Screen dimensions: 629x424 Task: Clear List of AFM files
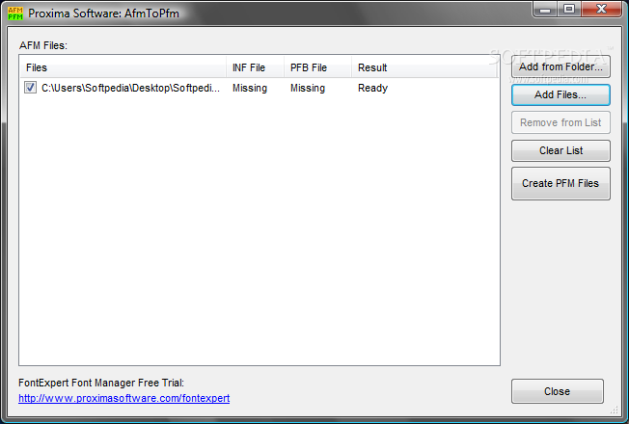[x=561, y=150]
